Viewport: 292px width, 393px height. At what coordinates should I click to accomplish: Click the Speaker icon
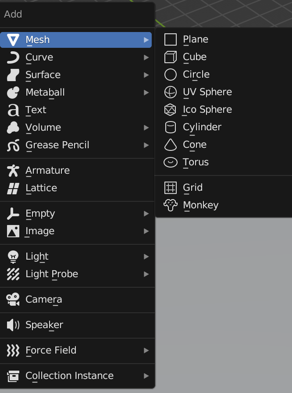13,325
